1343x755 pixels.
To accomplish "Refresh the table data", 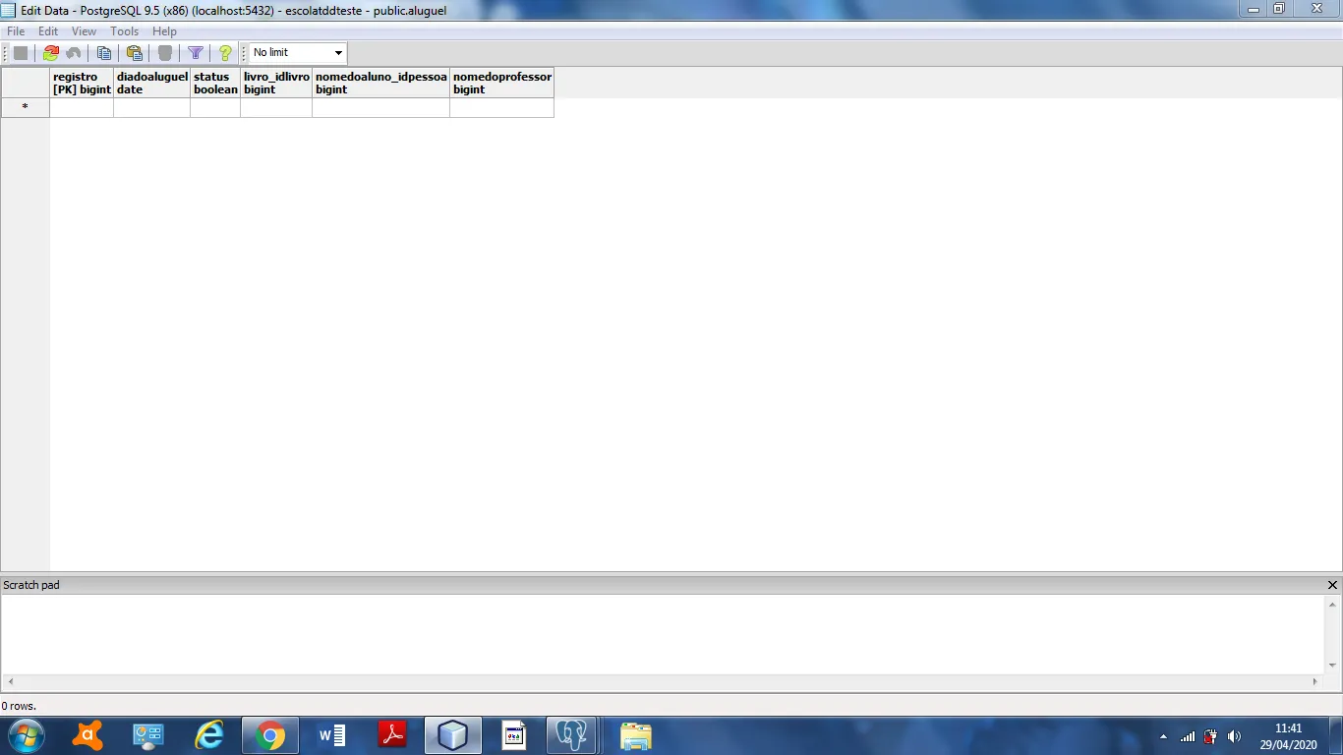I will [x=50, y=53].
